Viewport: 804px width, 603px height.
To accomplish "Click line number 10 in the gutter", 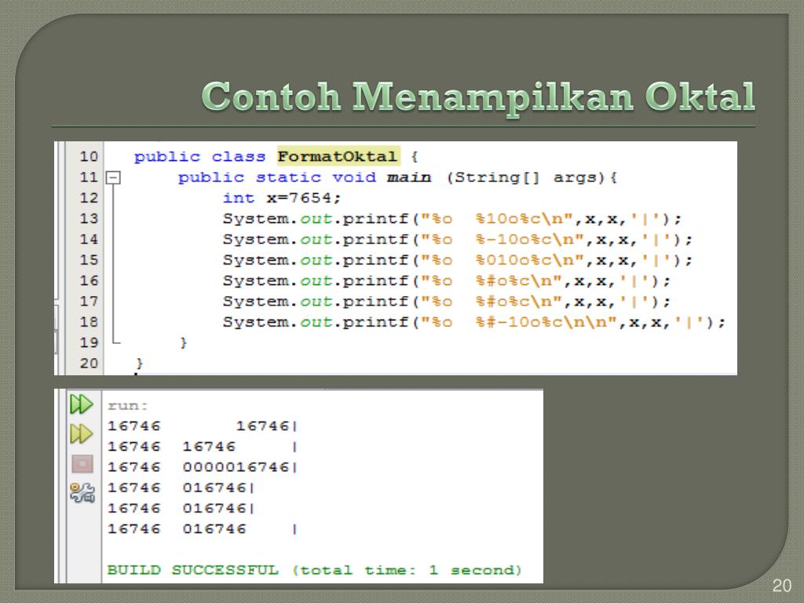I will click(88, 156).
